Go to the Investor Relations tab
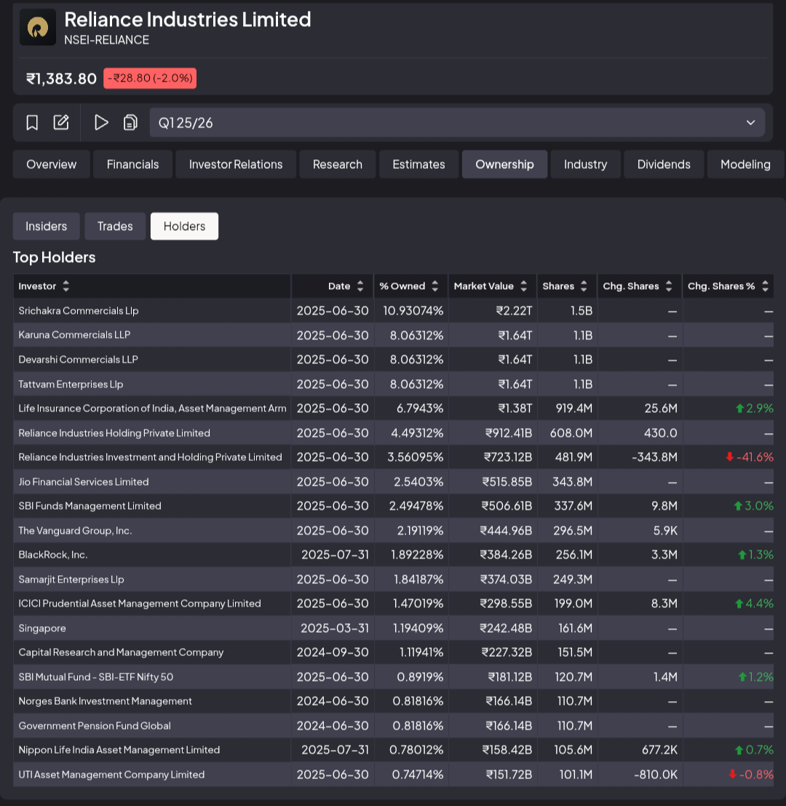Viewport: 786px width, 806px height. coord(236,165)
